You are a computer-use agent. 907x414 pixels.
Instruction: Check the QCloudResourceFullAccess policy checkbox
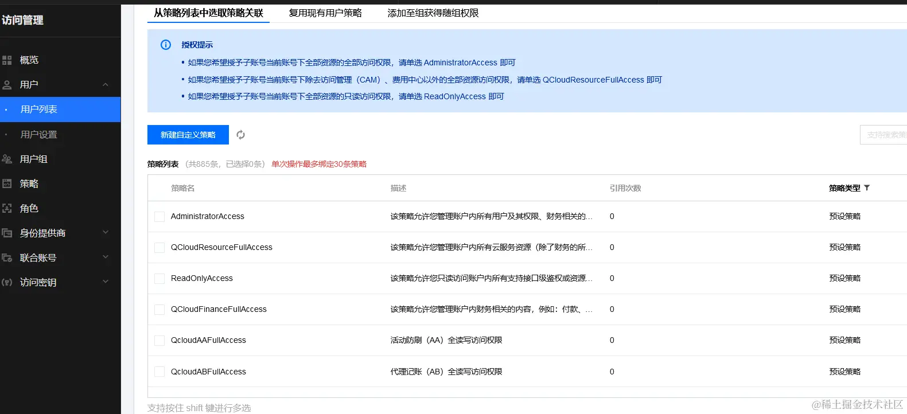pos(159,248)
